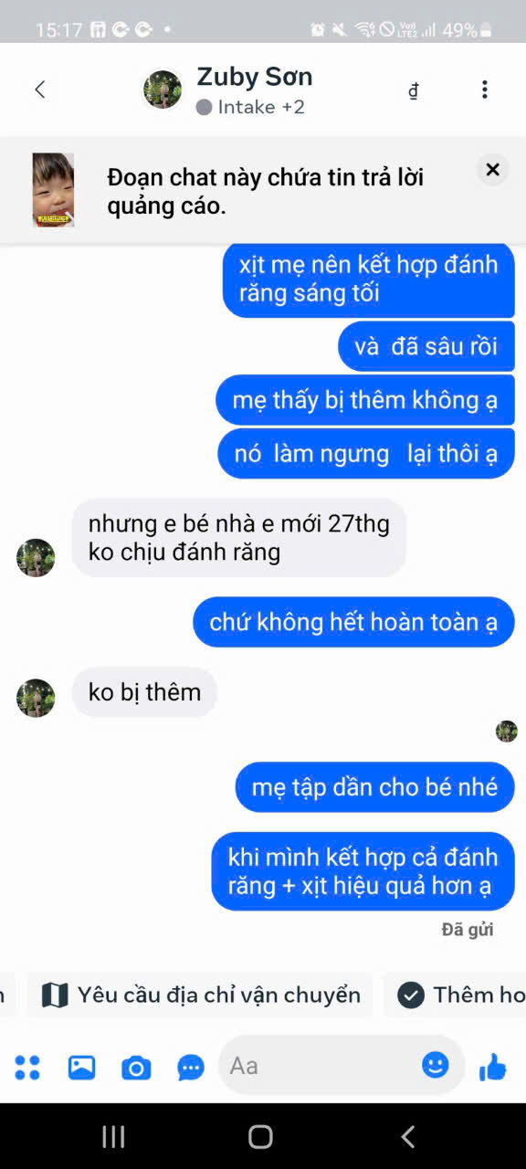
Task: Open the emoji smiley picker
Action: point(436,1065)
